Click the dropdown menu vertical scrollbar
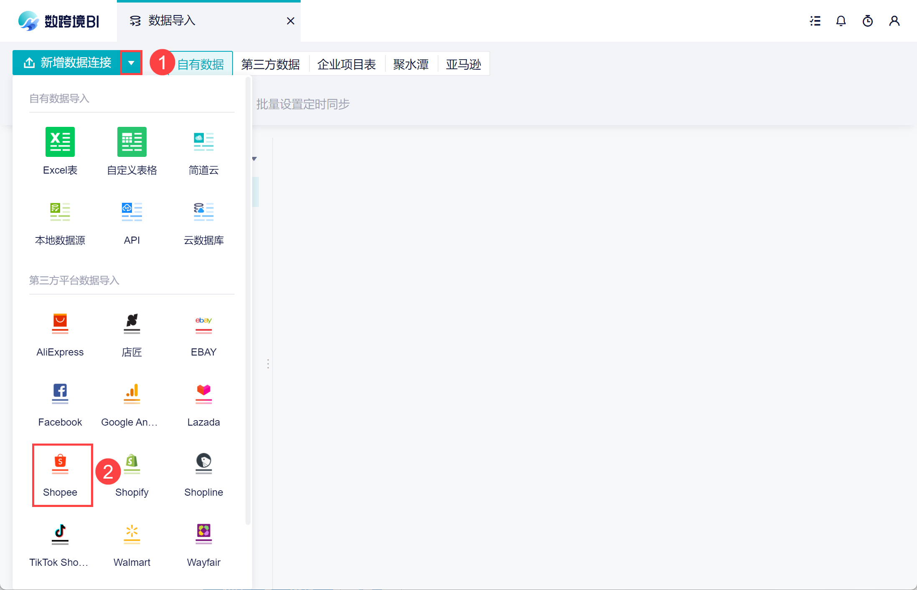 pyautogui.click(x=248, y=300)
